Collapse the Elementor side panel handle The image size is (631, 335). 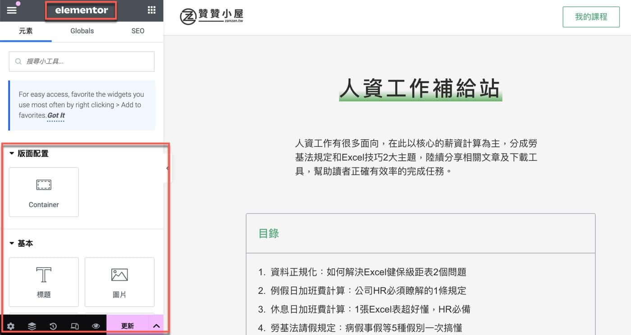(x=167, y=168)
